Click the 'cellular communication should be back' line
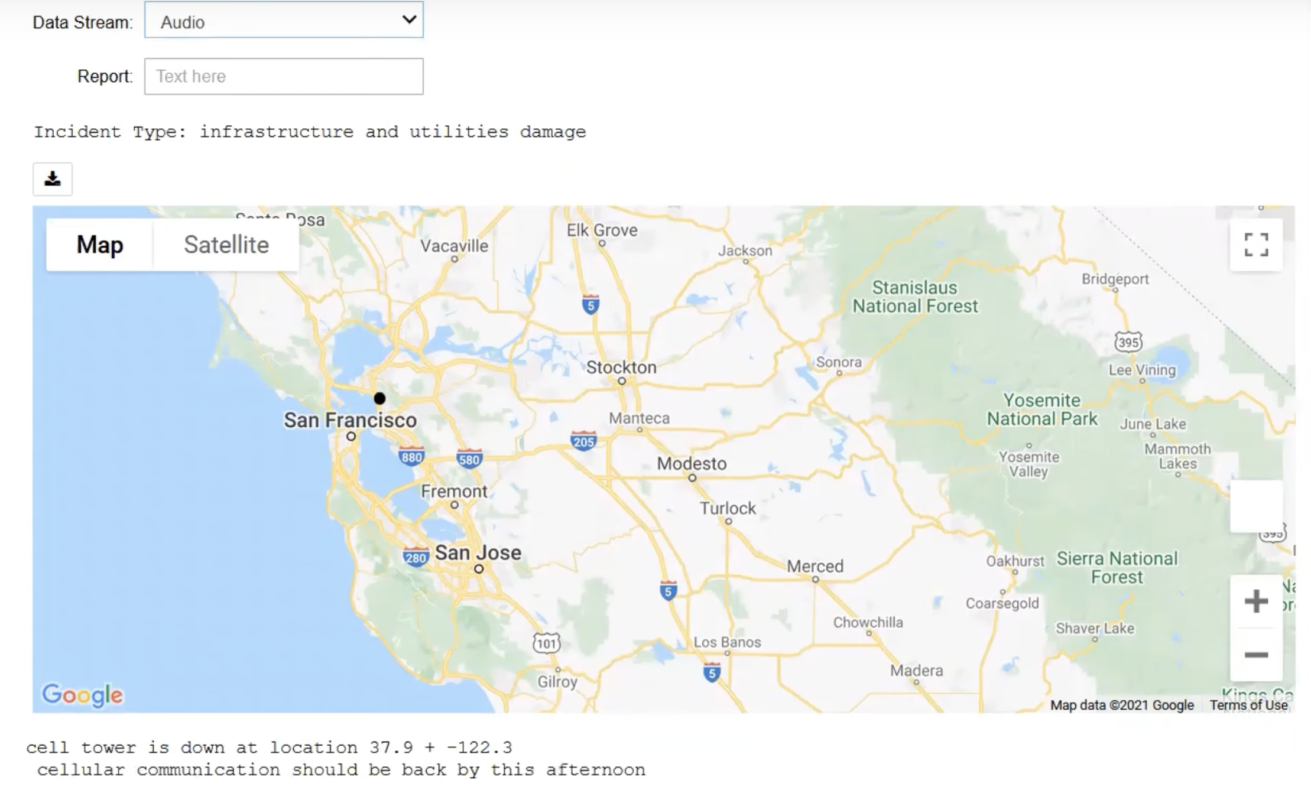 point(341,770)
